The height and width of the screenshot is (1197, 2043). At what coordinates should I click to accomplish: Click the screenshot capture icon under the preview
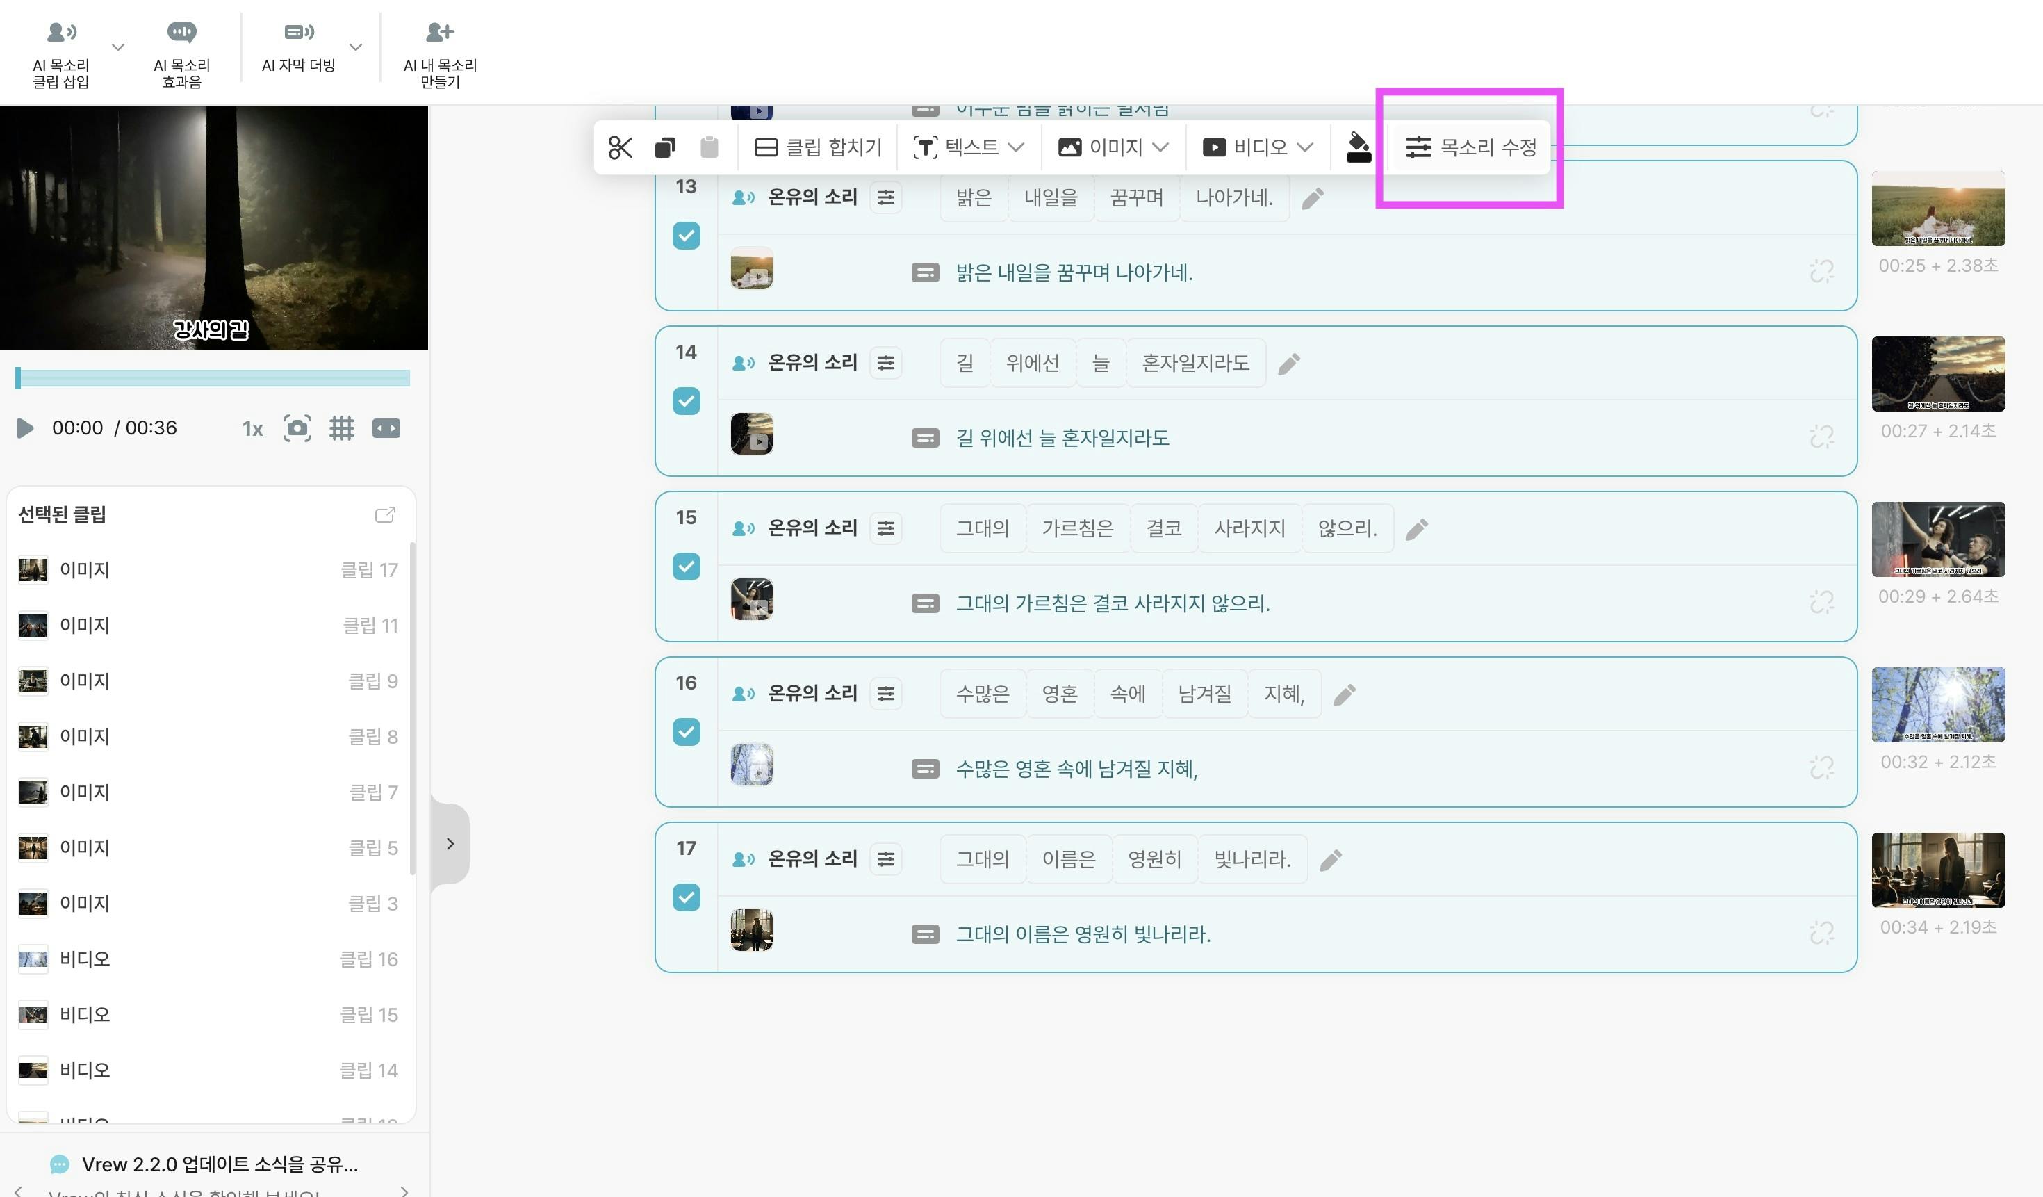[x=297, y=428]
